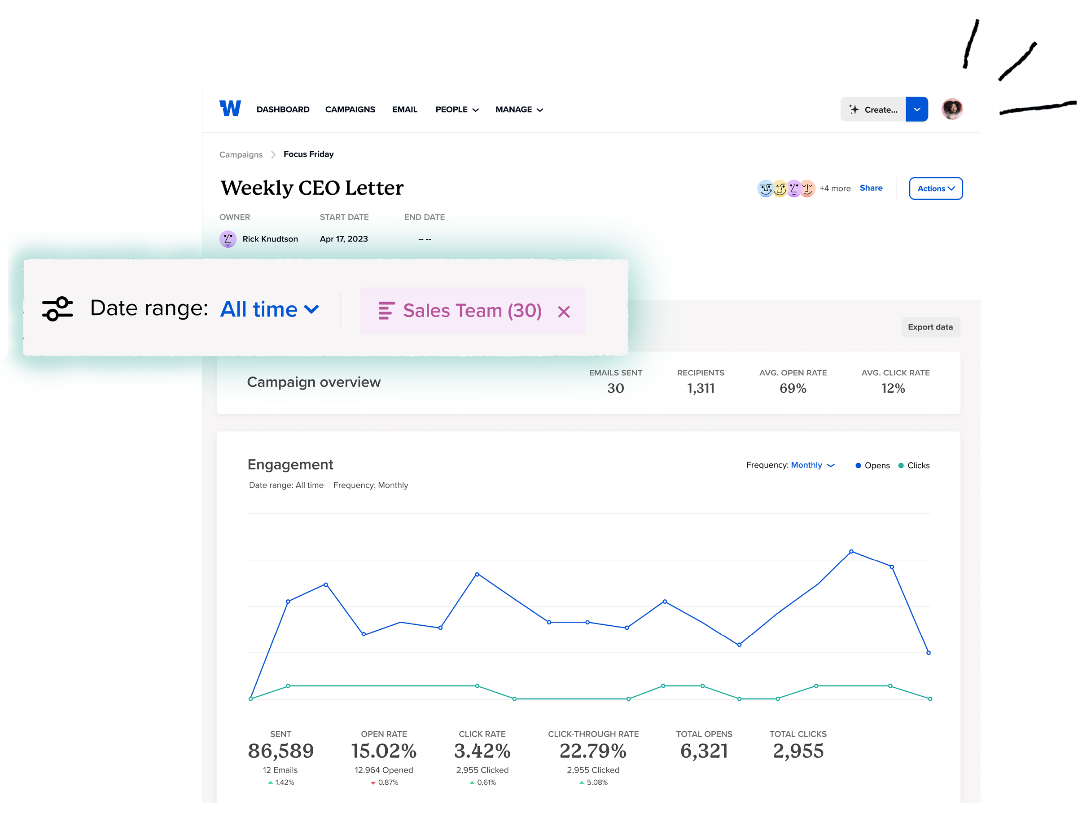This screenshot has width=1091, height=817.
Task: Click the Create... button
Action: click(873, 110)
